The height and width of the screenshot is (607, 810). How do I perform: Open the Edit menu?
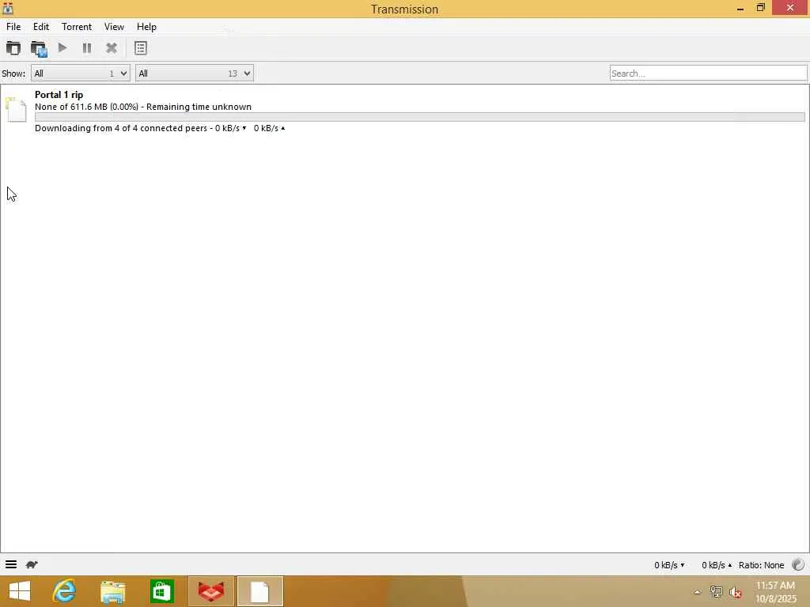[41, 27]
